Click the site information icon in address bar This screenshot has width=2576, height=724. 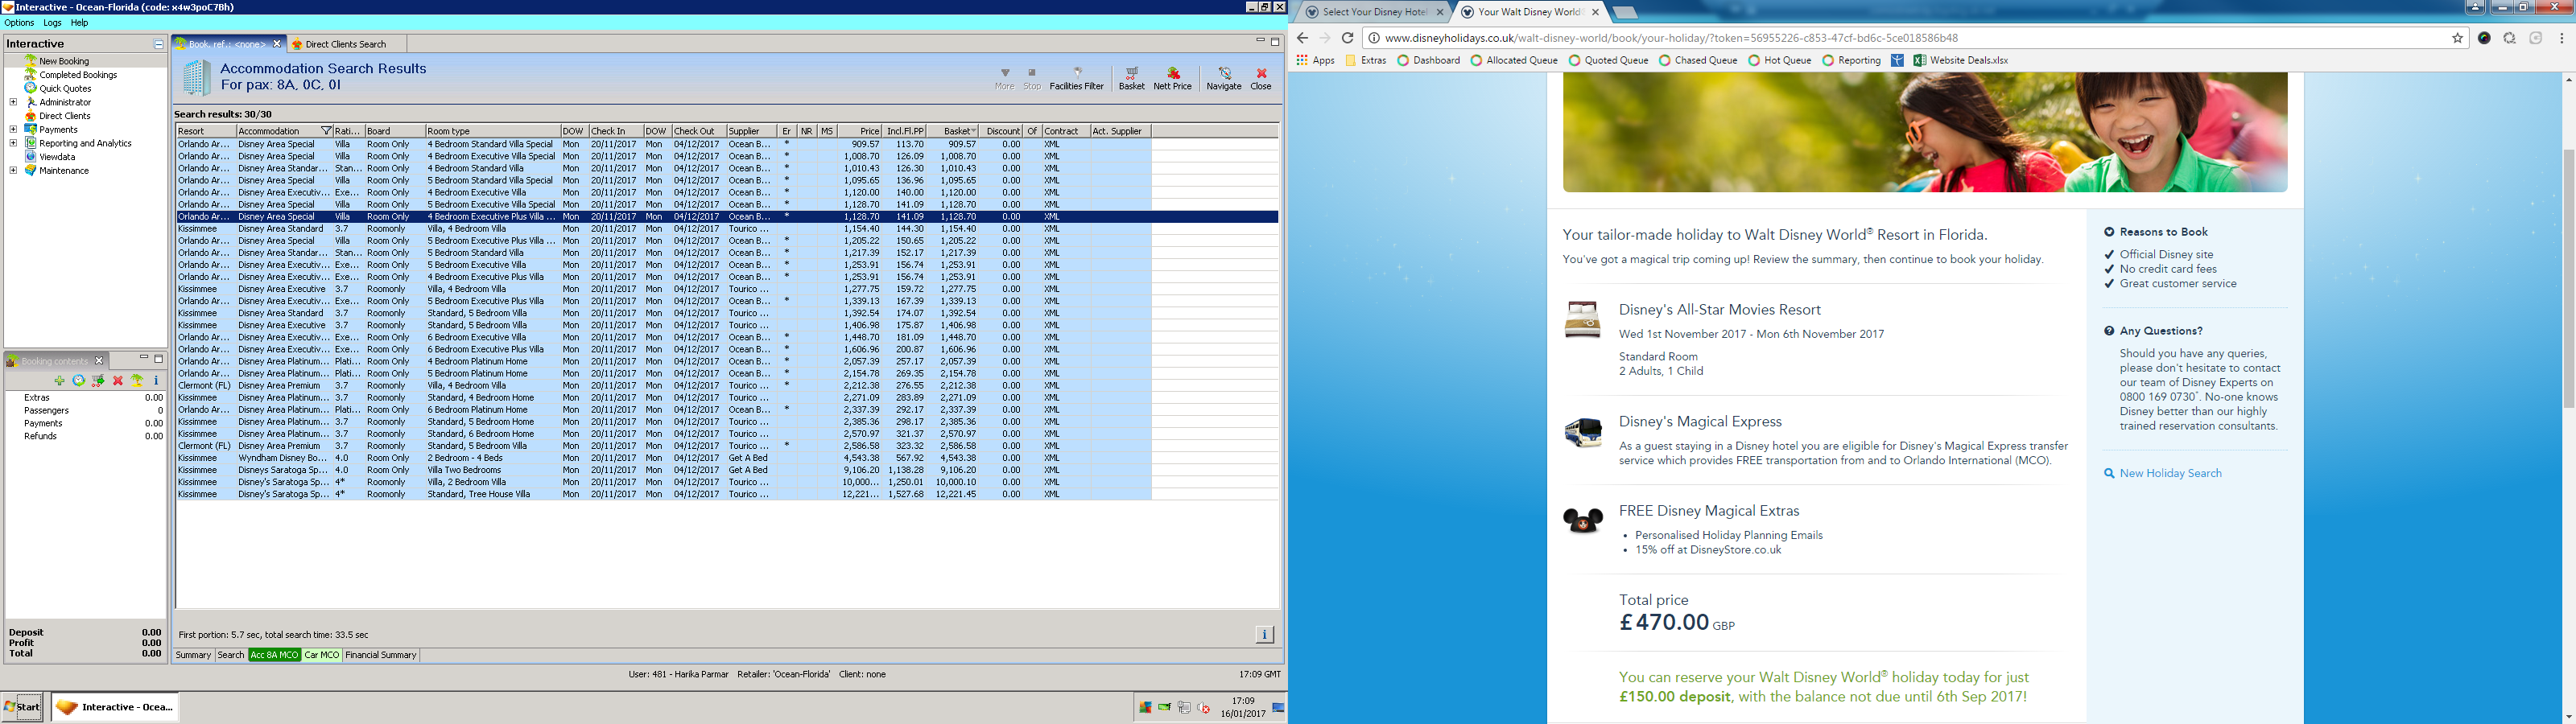click(x=1374, y=38)
